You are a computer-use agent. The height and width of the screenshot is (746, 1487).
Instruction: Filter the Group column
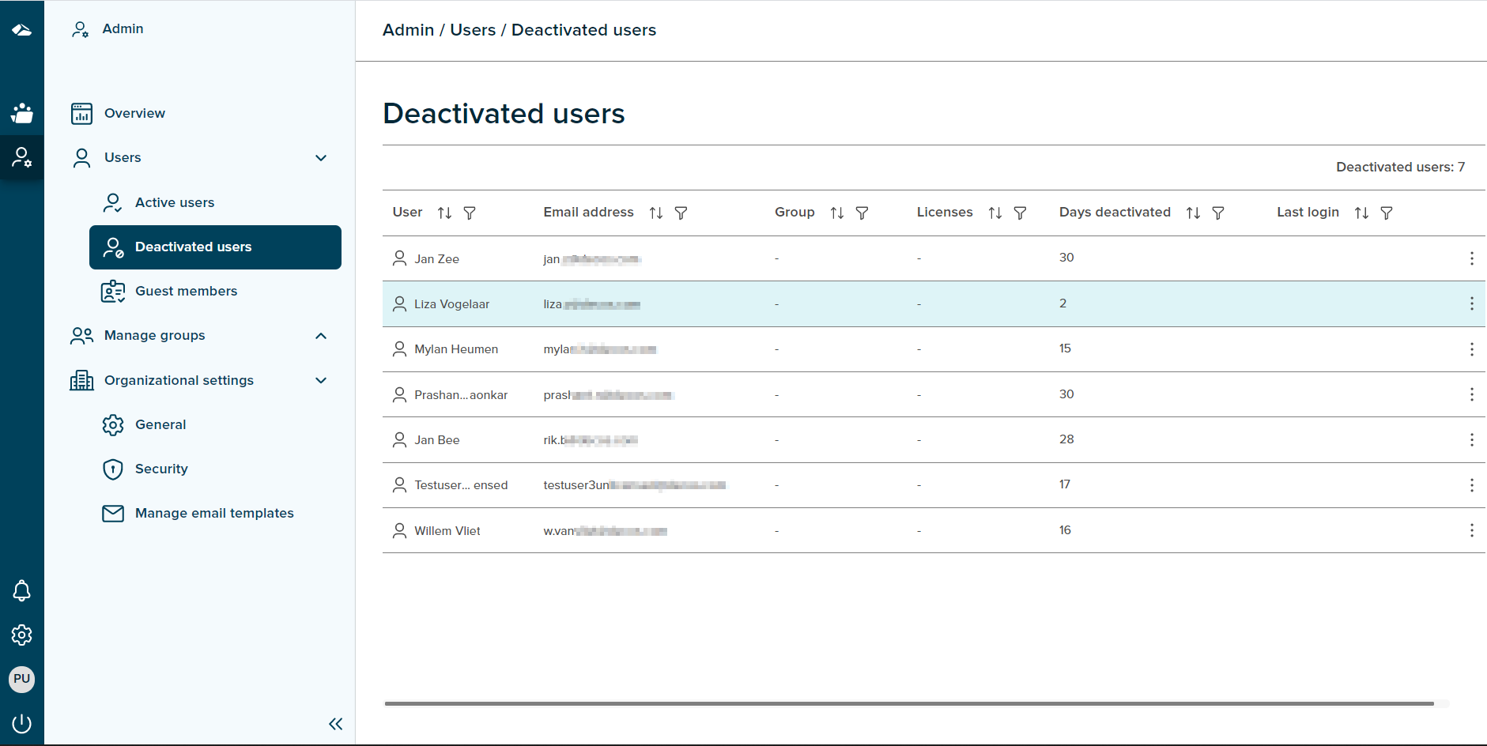coord(862,213)
